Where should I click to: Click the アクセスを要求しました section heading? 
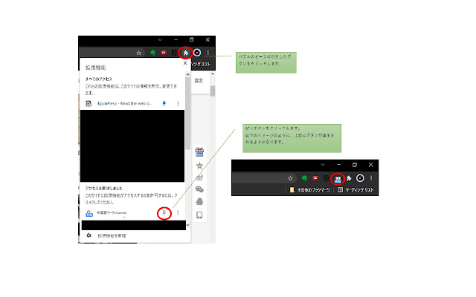point(103,188)
